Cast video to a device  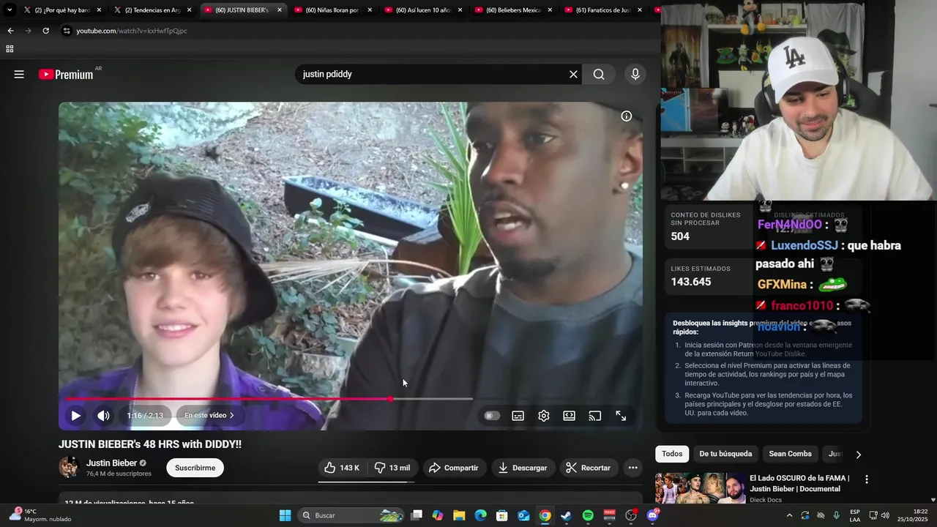tap(595, 416)
